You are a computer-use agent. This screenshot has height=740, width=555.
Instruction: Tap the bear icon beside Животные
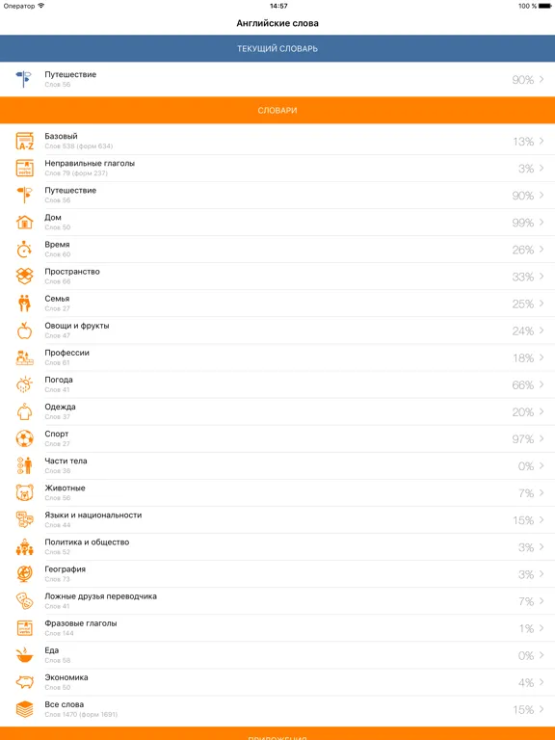click(24, 492)
